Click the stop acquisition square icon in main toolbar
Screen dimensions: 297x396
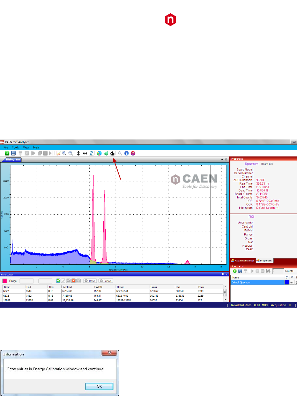pyautogui.click(x=40, y=153)
